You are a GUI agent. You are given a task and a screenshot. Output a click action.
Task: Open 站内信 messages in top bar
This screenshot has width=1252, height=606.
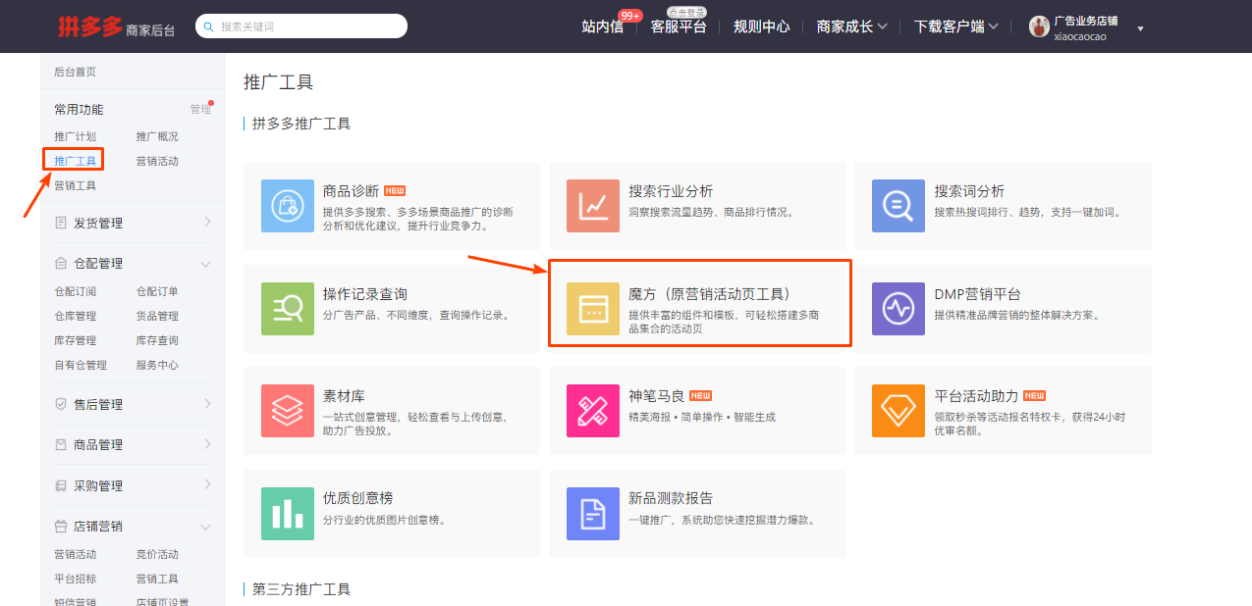[602, 26]
